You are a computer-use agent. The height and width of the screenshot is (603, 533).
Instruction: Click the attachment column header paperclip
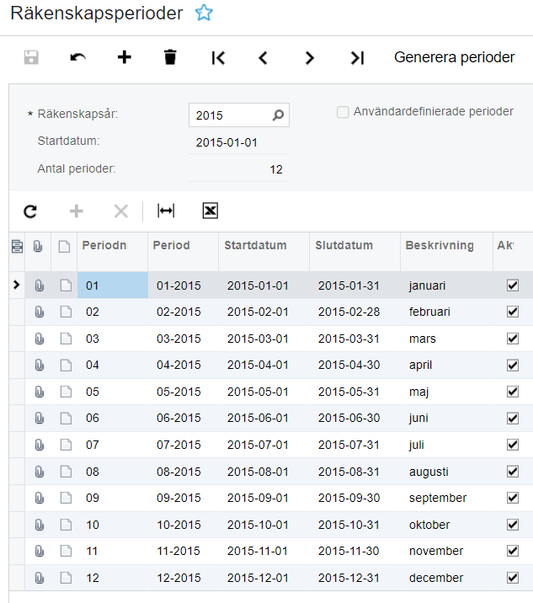point(38,246)
